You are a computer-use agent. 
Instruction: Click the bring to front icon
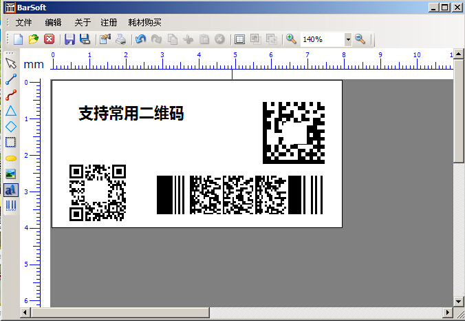coord(255,39)
